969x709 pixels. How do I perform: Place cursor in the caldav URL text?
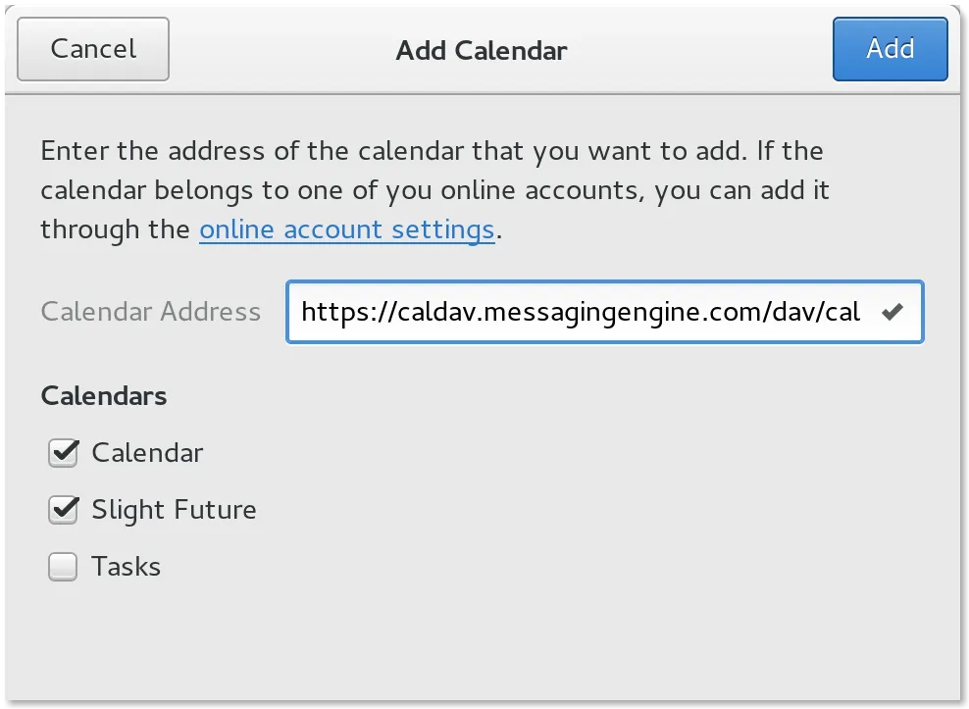tap(581, 312)
